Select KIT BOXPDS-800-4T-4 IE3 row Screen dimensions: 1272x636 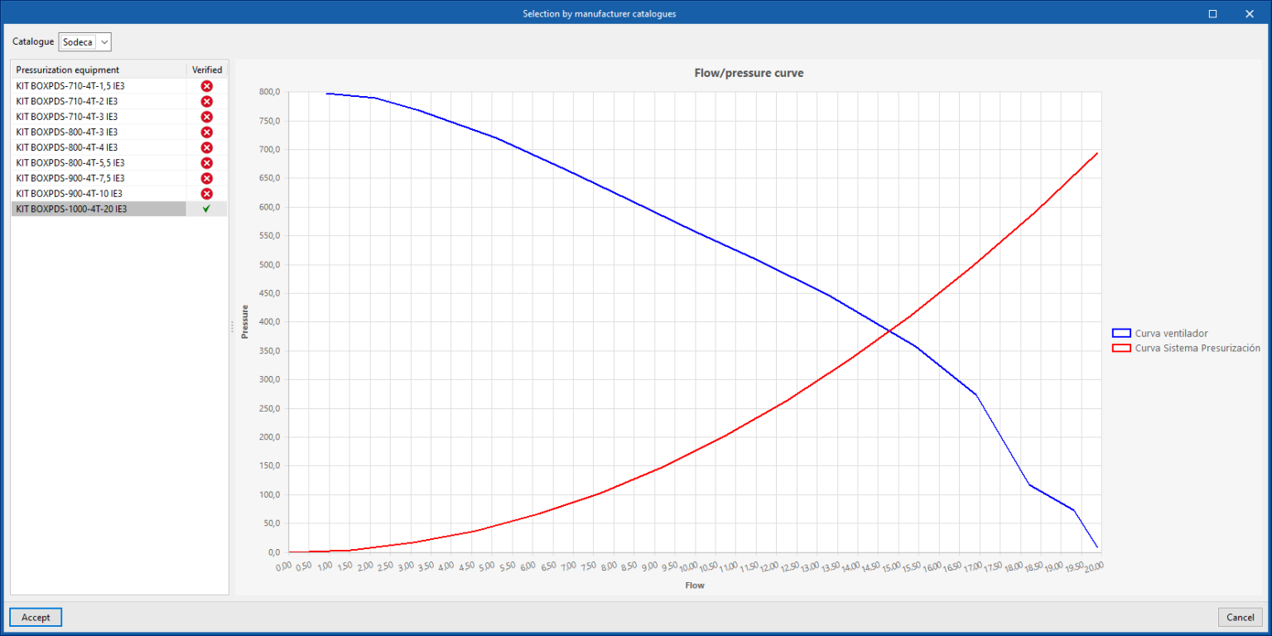(x=119, y=147)
